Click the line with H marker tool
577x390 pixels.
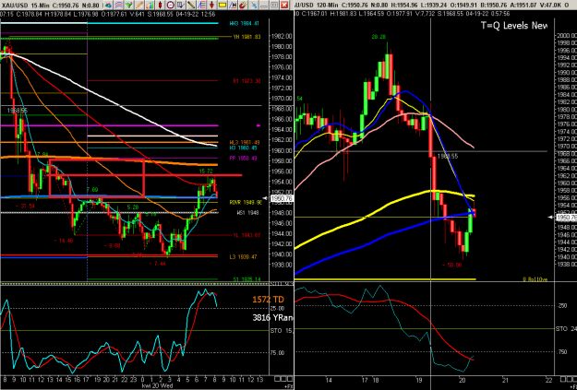(x=233, y=6)
